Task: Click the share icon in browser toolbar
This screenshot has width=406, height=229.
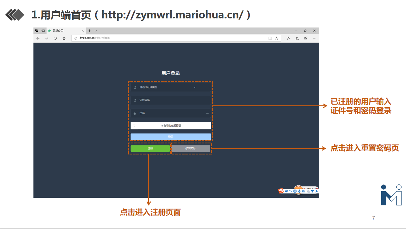Action: click(x=306, y=38)
